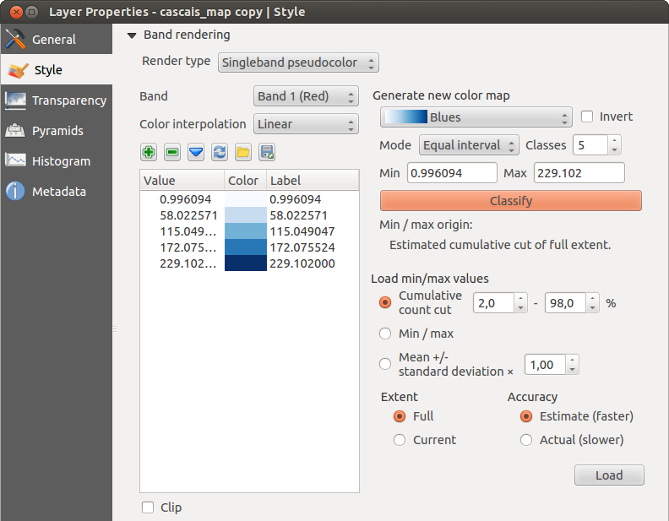Expand the Blues color ramp dropdown
Image resolution: width=669 pixels, height=521 pixels.
pos(476,117)
